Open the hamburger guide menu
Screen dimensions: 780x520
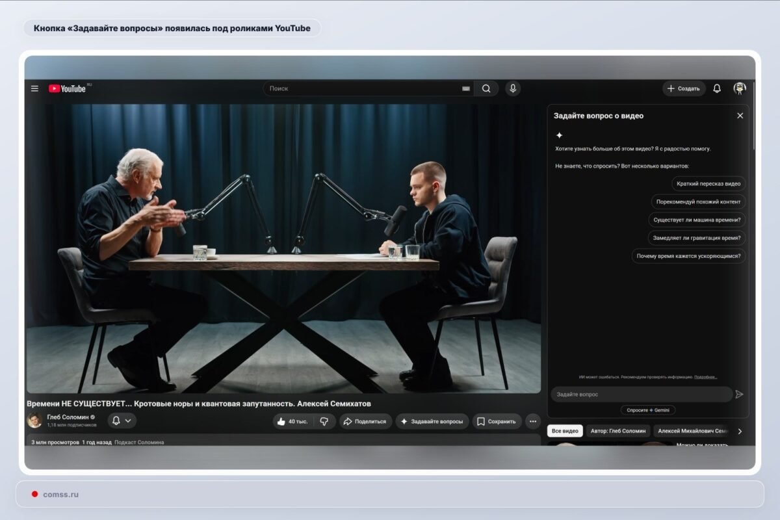coord(34,88)
